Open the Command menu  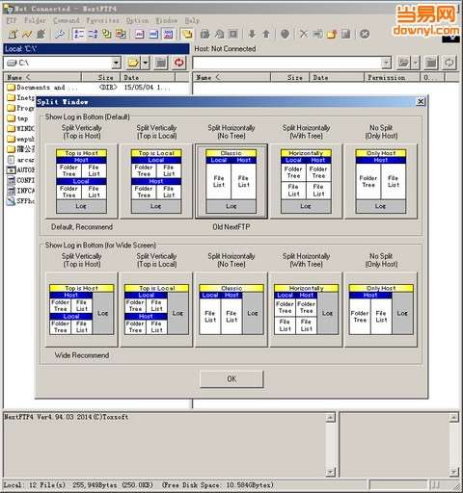pyautogui.click(x=66, y=20)
